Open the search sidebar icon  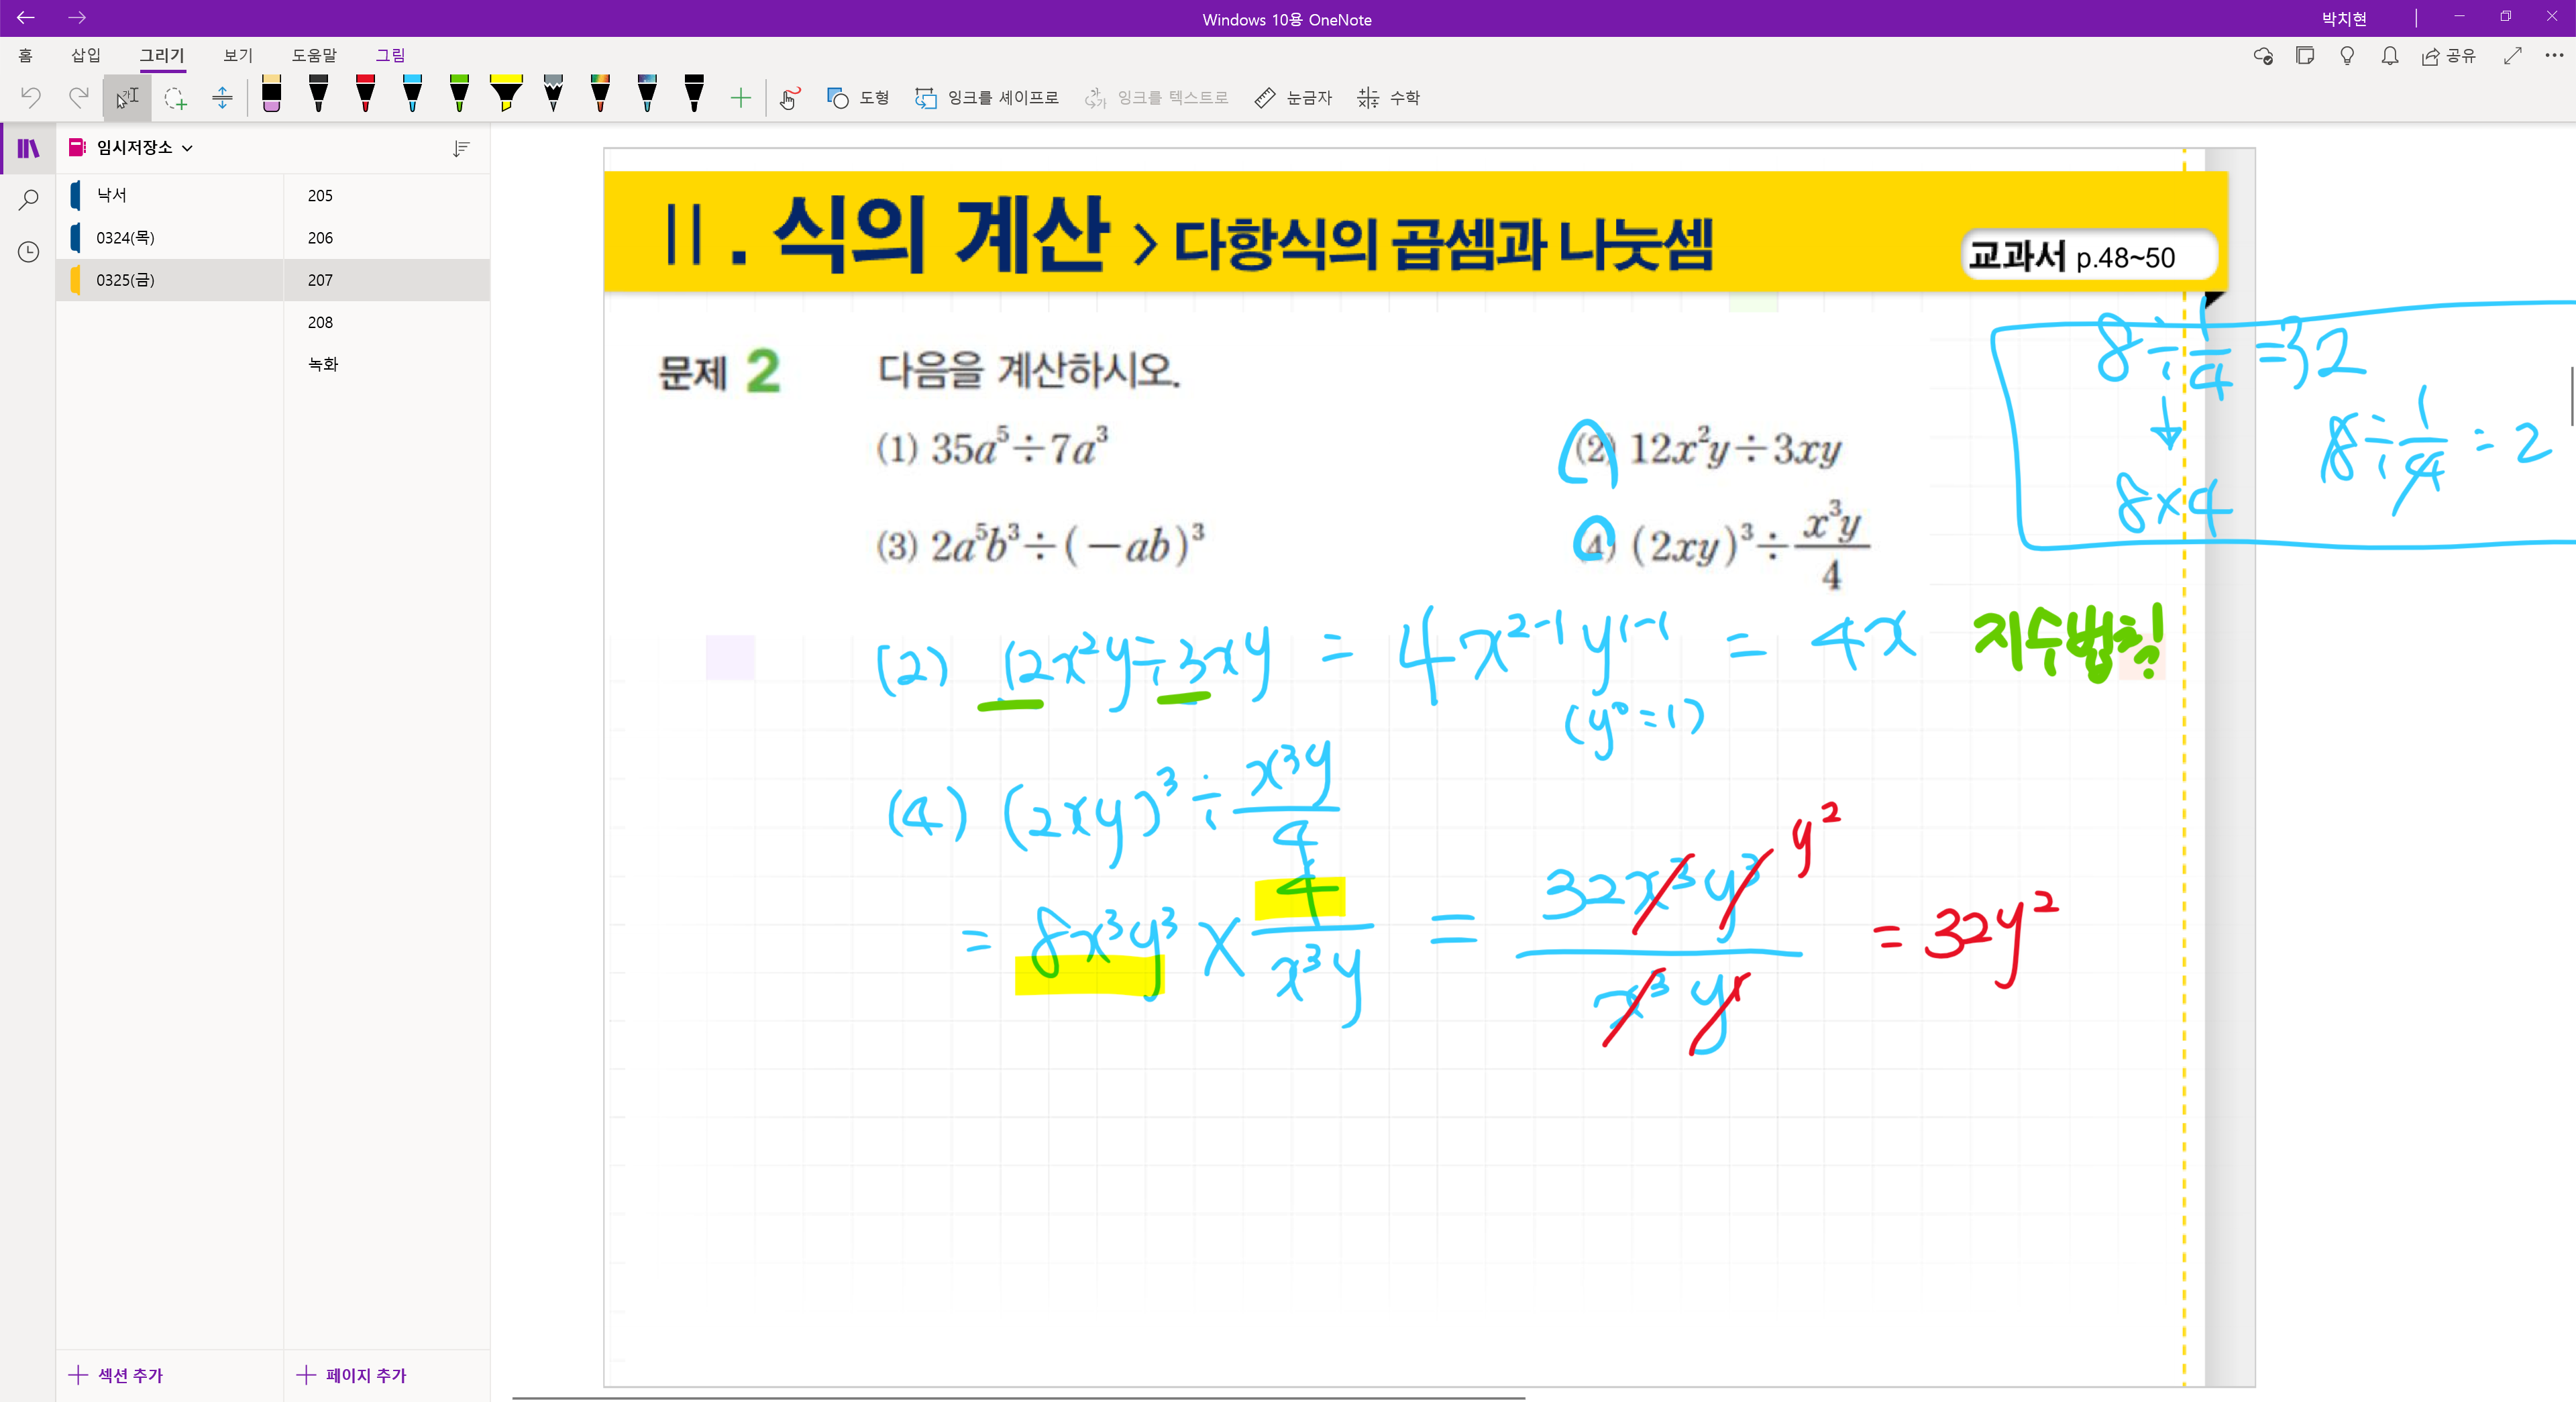[28, 199]
